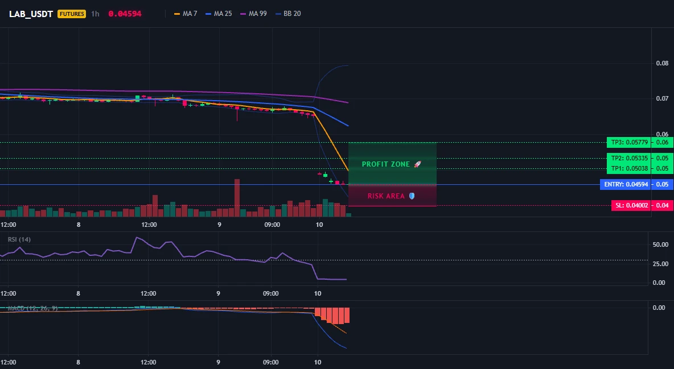Click the LAB_USDT symbol name
This screenshot has height=369, width=674.
31,14
